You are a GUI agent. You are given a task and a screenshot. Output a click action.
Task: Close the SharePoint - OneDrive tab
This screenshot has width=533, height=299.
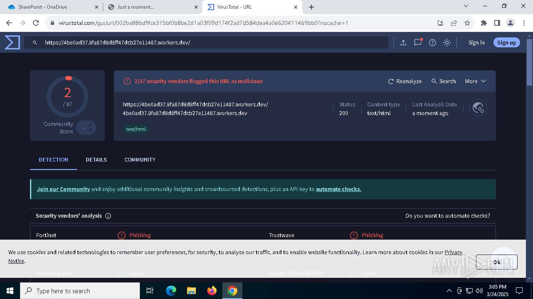pyautogui.click(x=96, y=7)
